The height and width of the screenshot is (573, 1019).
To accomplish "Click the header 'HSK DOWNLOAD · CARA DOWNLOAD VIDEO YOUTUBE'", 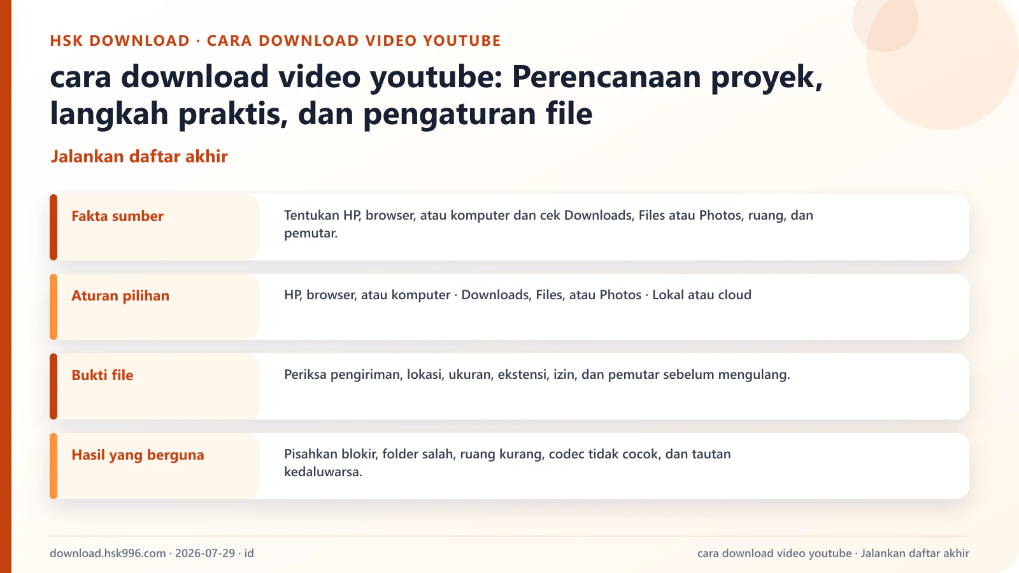I will [275, 41].
